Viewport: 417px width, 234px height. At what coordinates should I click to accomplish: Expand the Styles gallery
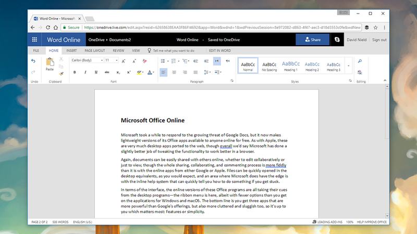click(348, 66)
